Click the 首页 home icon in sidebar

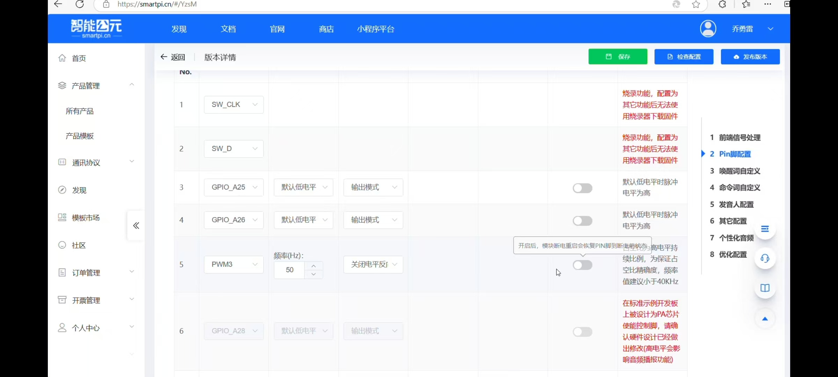tap(62, 58)
